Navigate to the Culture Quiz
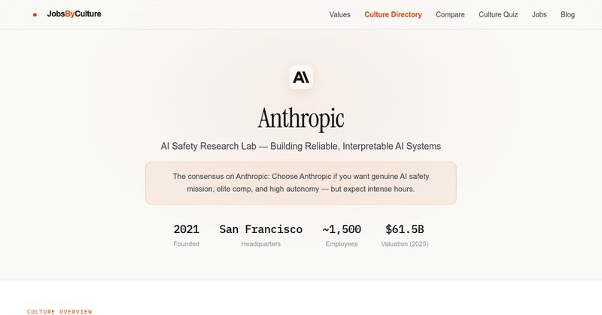 [x=498, y=14]
